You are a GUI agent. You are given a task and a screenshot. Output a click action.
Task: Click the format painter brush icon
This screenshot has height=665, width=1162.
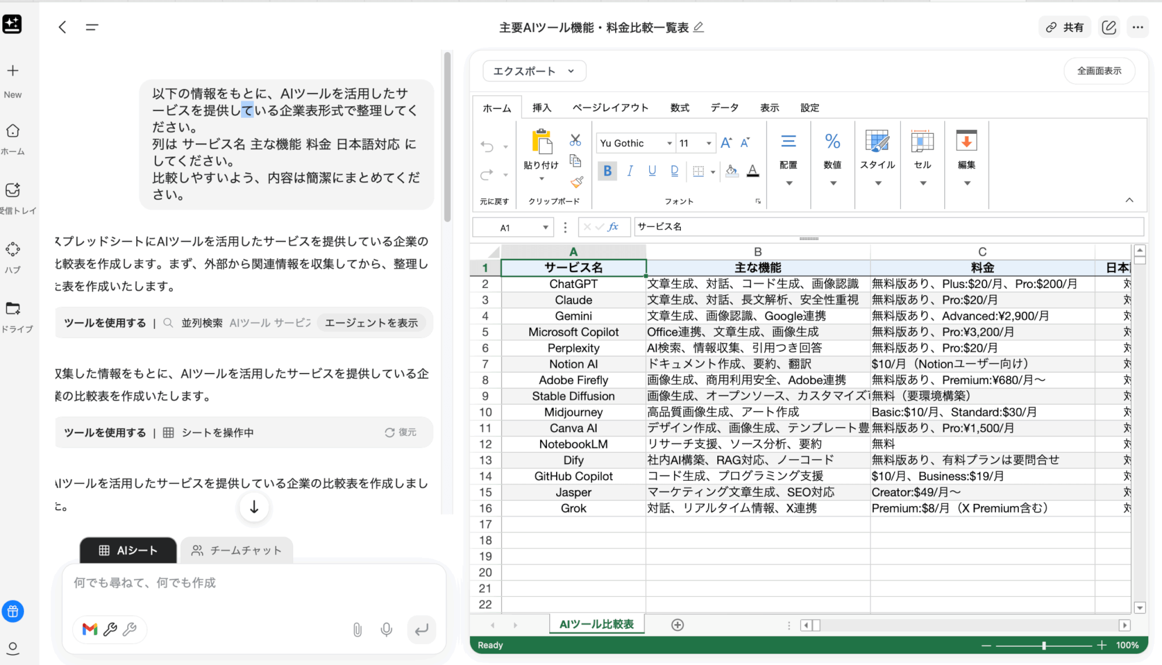tap(576, 182)
